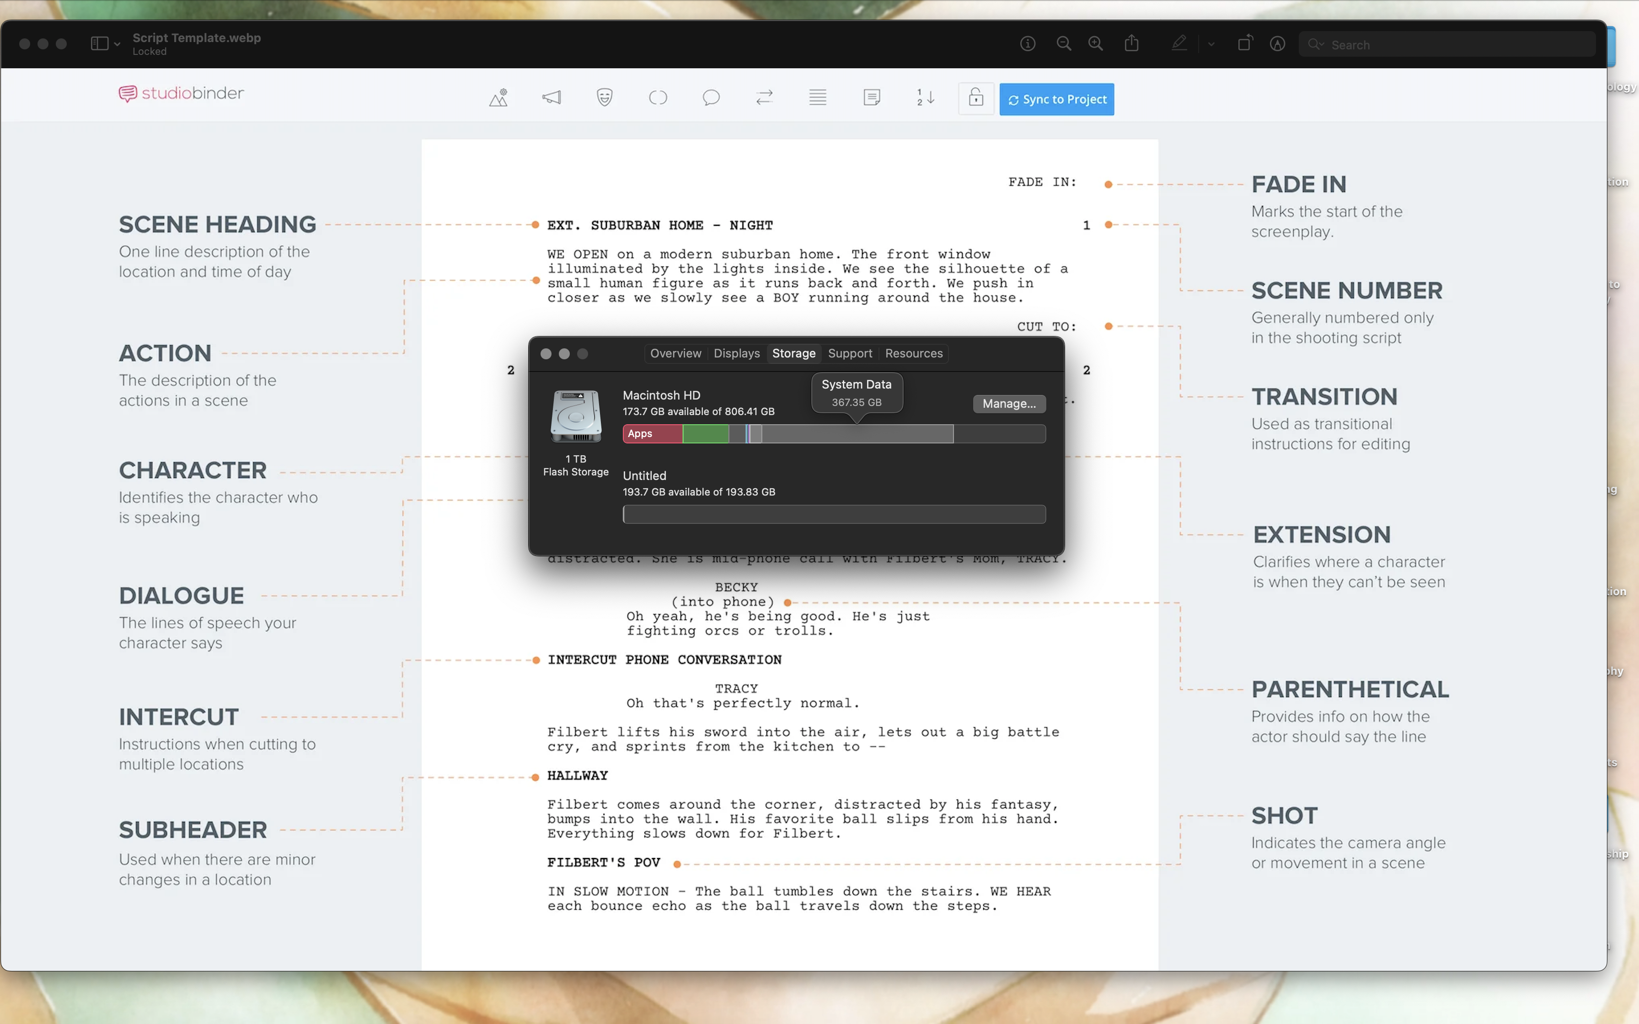Expand the highlight color dropdown arrow

coord(1211,45)
